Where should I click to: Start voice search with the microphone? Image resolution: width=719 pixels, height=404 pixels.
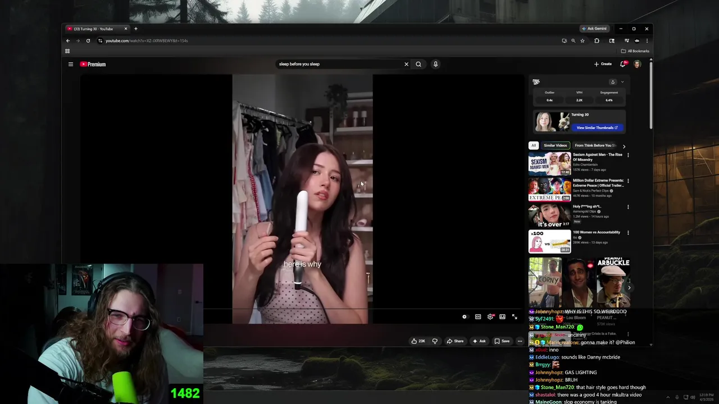coord(435,64)
